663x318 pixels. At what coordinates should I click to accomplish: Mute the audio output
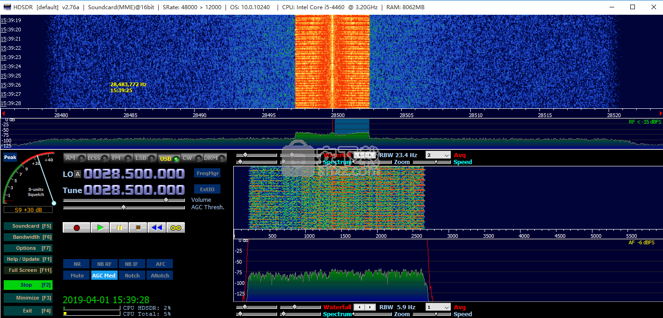(77, 276)
